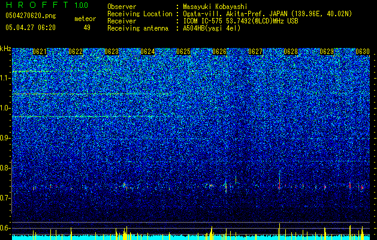Click the red meteor echo below 0626
This screenshot has height=240, width=377.
pos(226,186)
